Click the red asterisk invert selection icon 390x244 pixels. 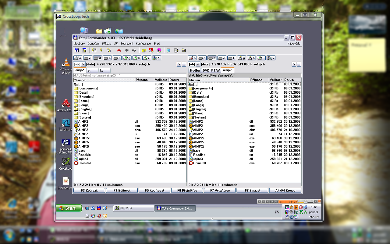click(x=119, y=50)
